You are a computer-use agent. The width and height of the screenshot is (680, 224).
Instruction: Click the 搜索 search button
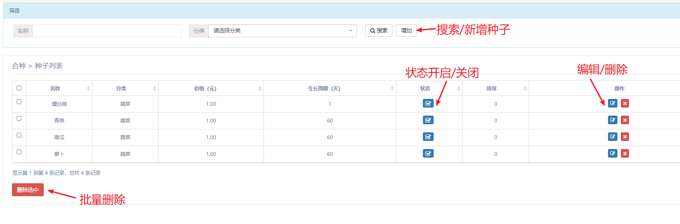(x=379, y=31)
